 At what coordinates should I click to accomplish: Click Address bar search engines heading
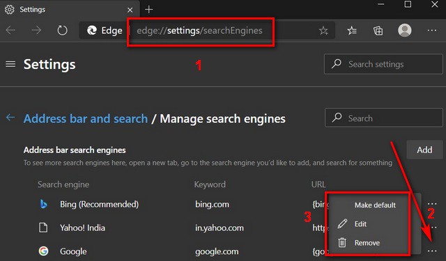click(x=75, y=150)
